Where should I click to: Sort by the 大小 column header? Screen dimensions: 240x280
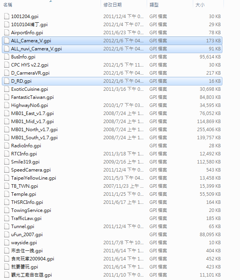[x=200, y=5]
